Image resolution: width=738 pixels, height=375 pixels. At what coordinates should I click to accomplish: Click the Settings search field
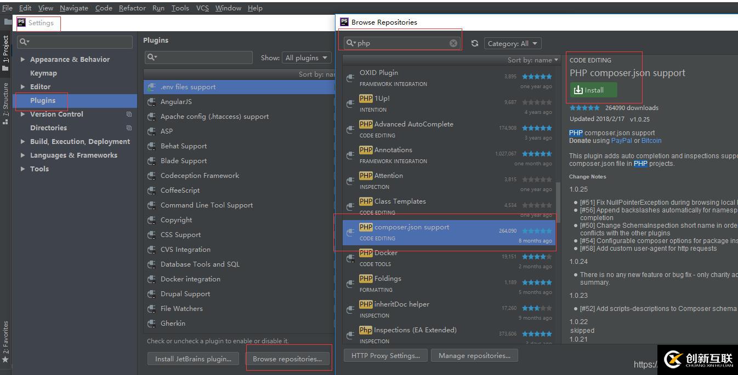(75, 42)
